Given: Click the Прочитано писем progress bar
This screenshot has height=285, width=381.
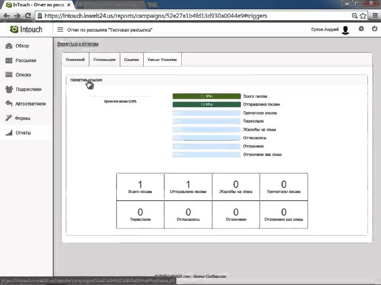Looking at the screenshot, I should coord(206,113).
